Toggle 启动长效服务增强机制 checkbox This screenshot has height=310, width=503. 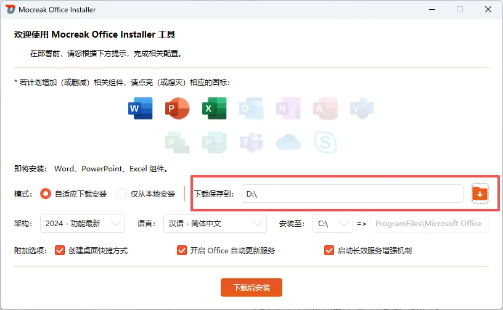click(x=329, y=250)
